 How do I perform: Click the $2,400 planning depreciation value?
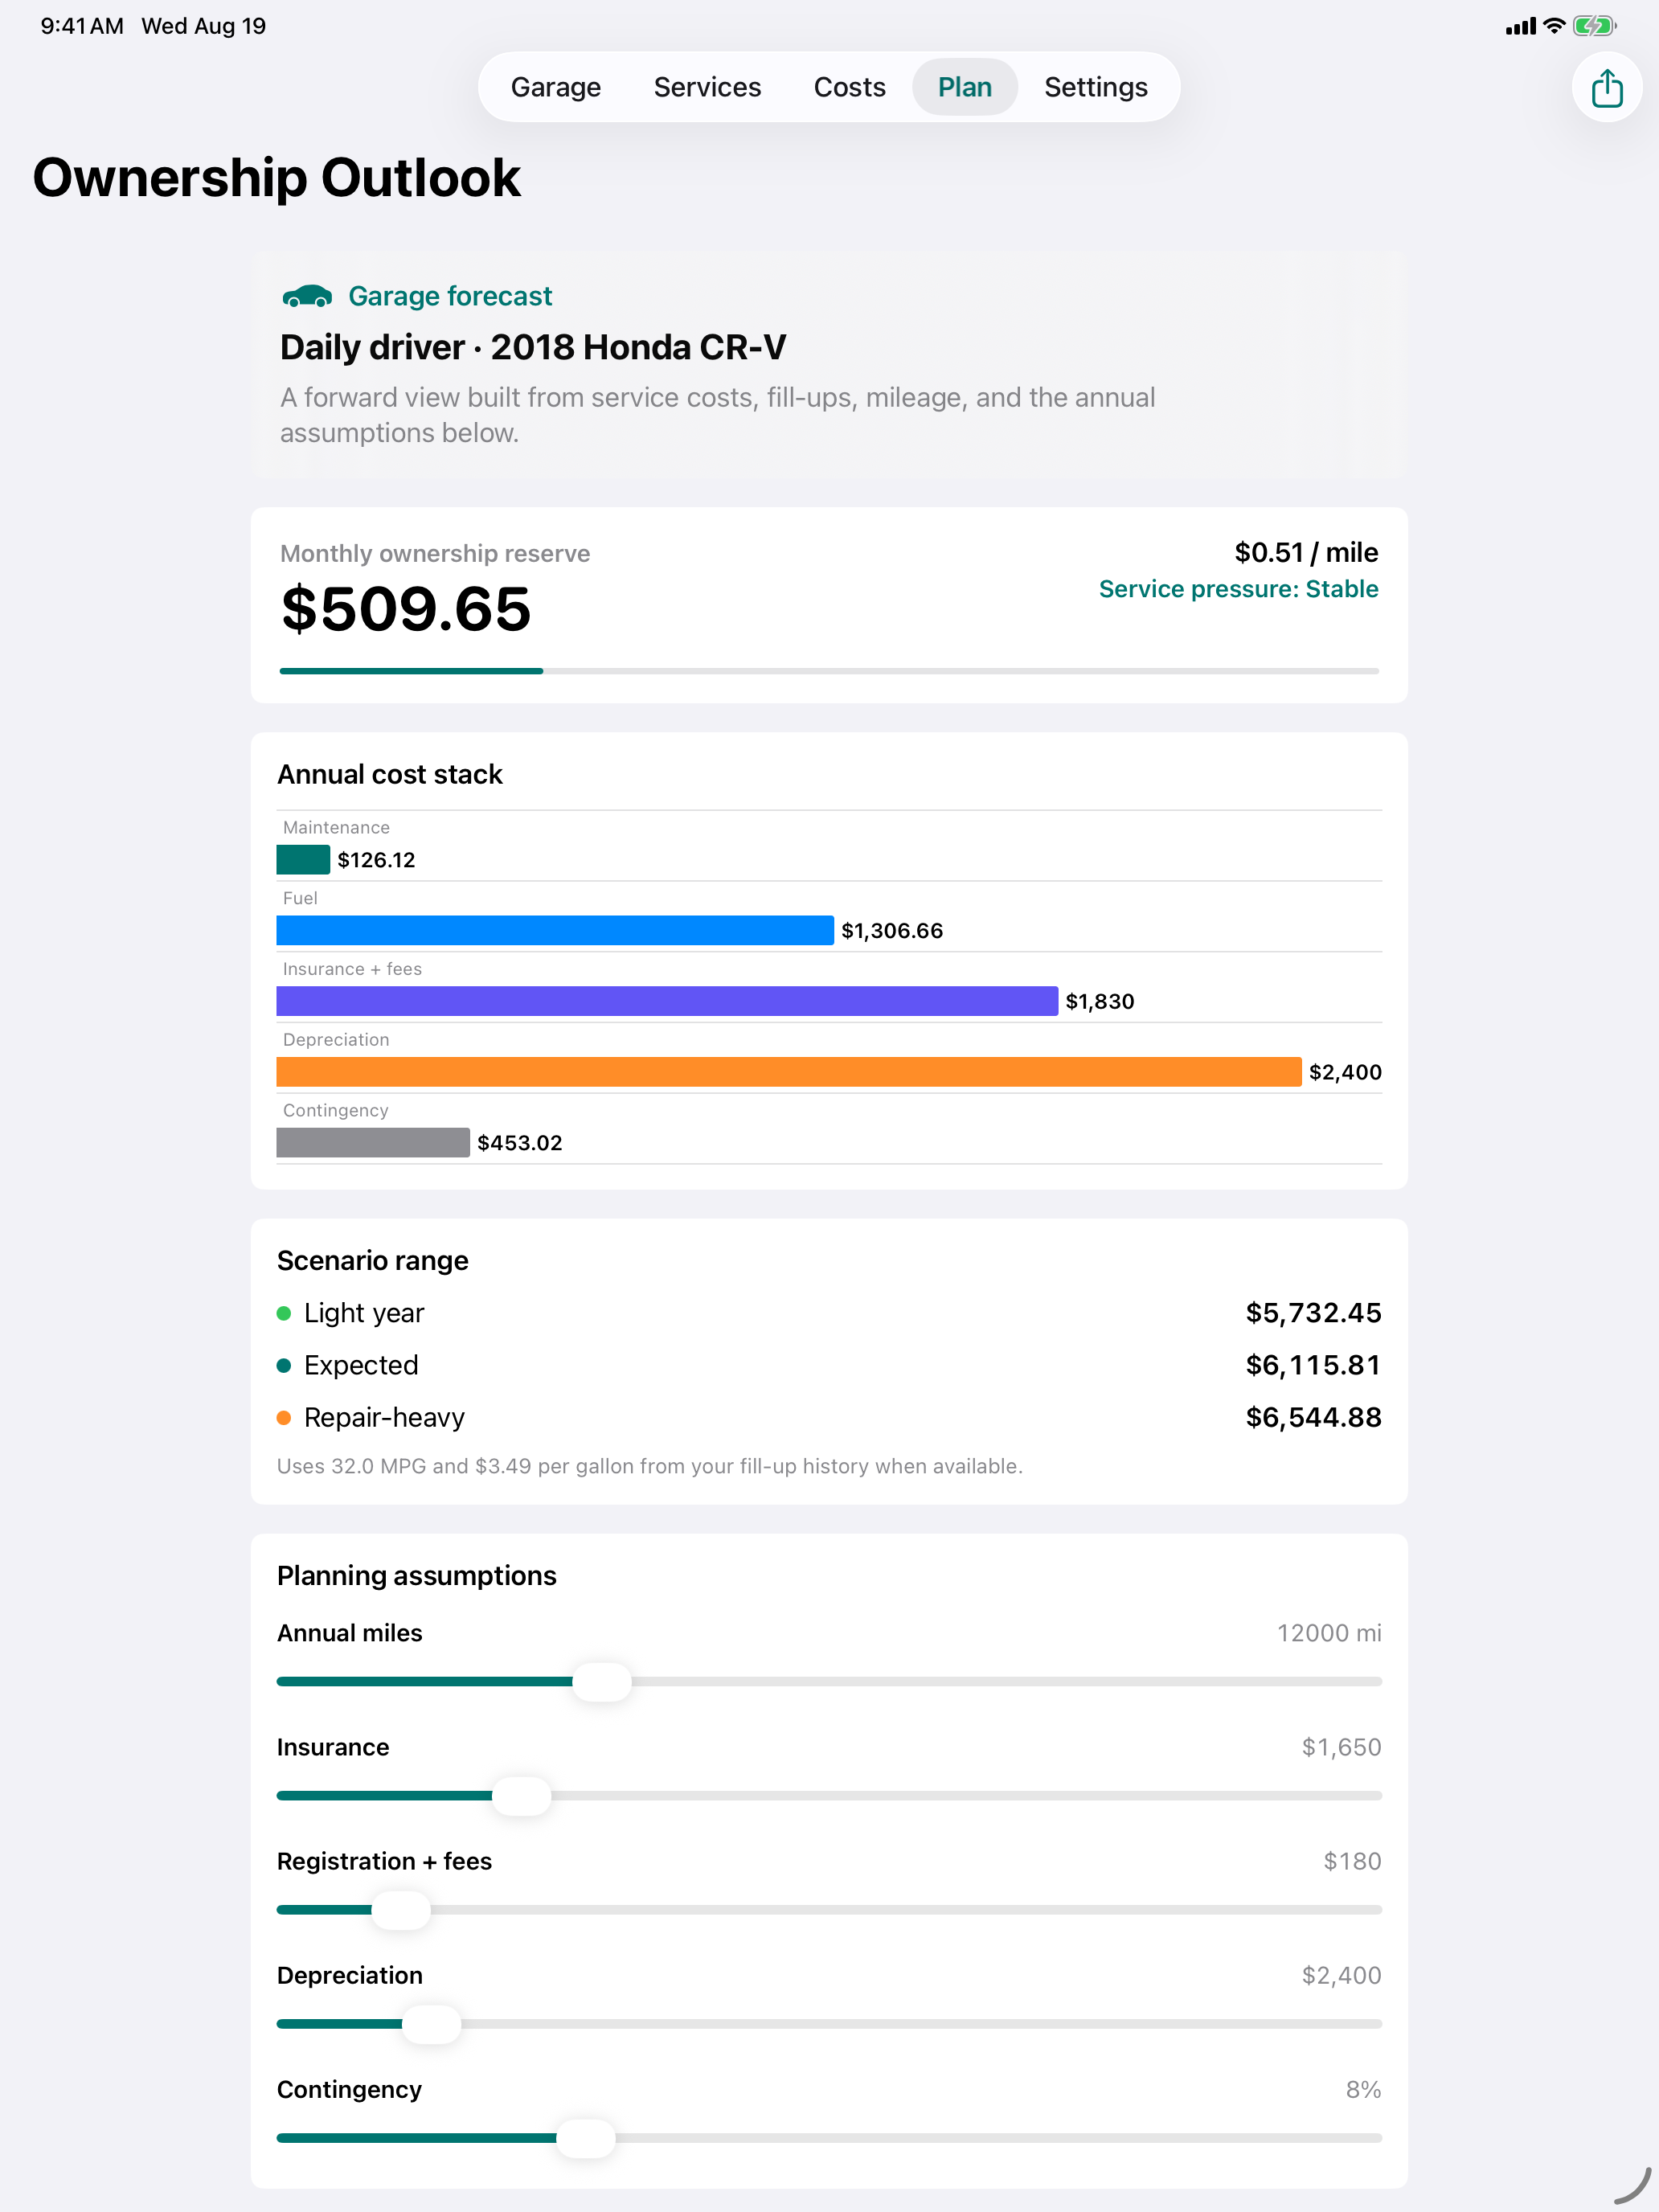(1341, 1975)
